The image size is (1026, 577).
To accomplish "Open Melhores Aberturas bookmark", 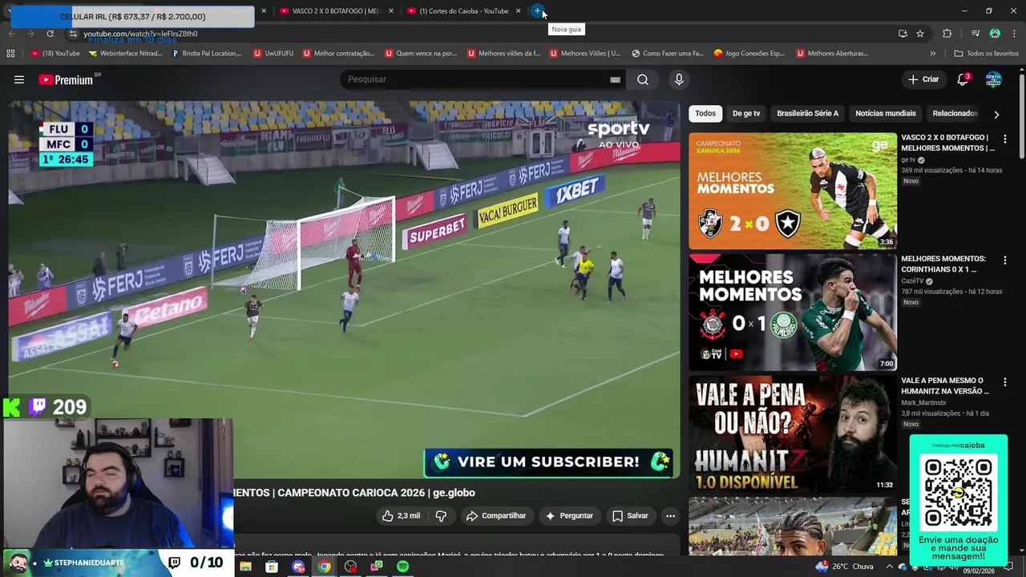I will point(833,54).
